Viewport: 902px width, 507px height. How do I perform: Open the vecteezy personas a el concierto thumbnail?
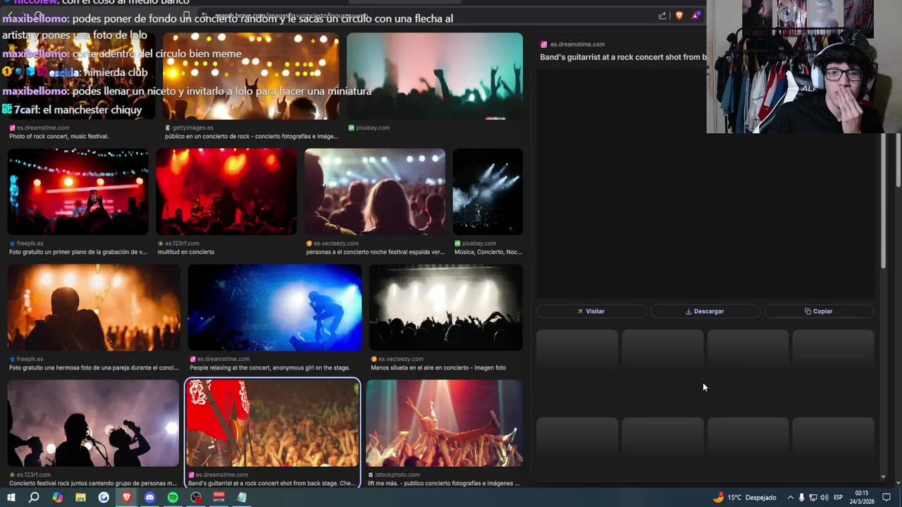[375, 192]
